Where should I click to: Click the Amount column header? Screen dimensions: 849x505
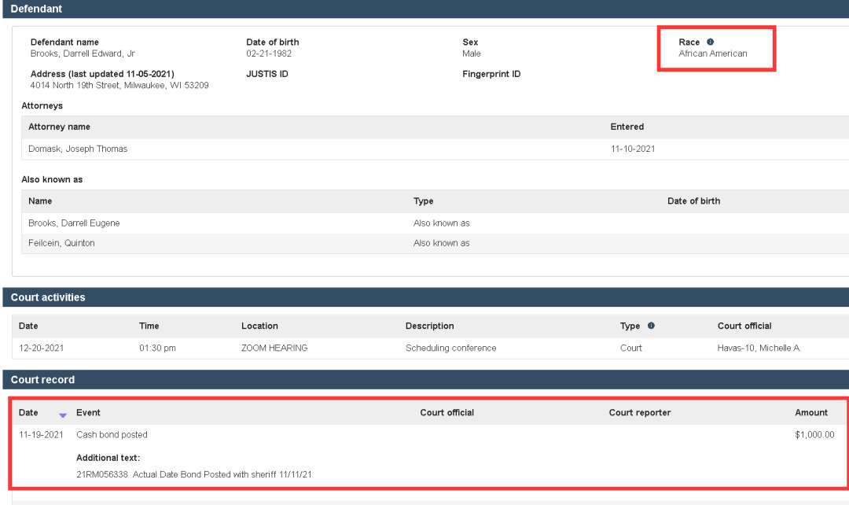[x=811, y=412]
